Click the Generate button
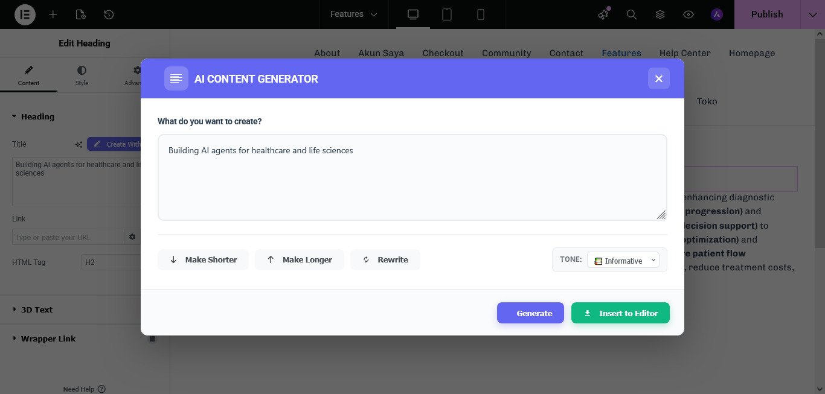Image resolution: width=825 pixels, height=394 pixels. (530, 313)
